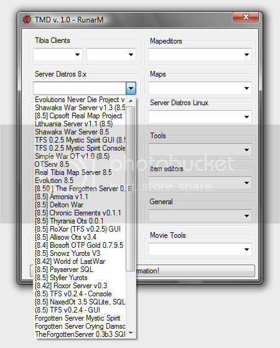
Task: Expand the Movie Tools dropdown
Action: point(200,250)
